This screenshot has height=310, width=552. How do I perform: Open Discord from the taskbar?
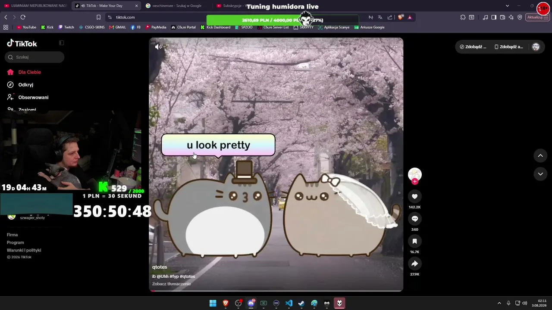pos(251,303)
